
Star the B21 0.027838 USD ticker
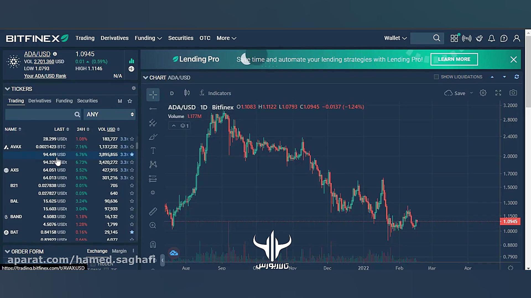pyautogui.click(x=132, y=185)
